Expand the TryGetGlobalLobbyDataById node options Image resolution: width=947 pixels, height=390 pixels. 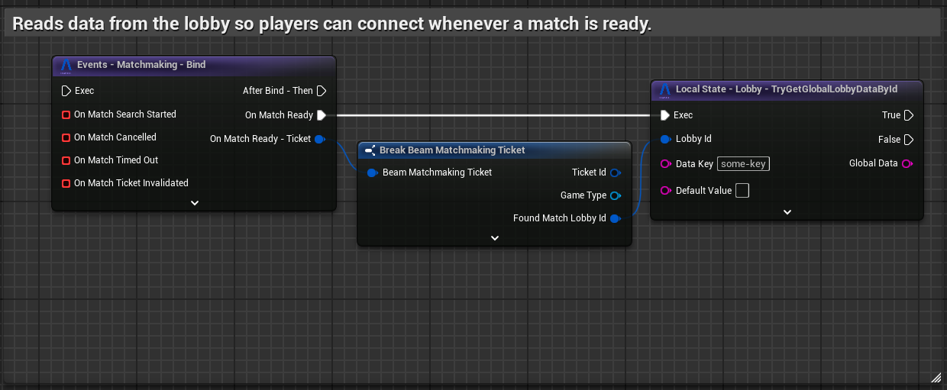[787, 212]
